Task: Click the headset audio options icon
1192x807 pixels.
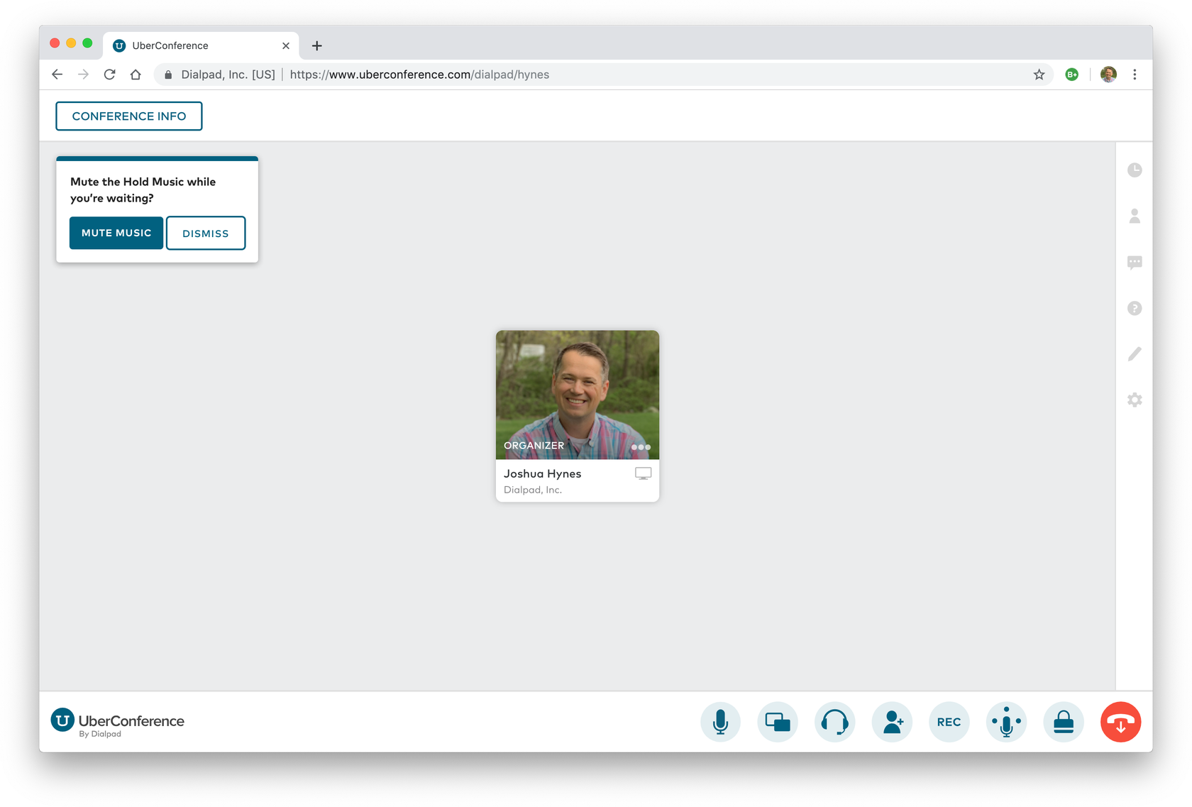Action: pyautogui.click(x=835, y=722)
